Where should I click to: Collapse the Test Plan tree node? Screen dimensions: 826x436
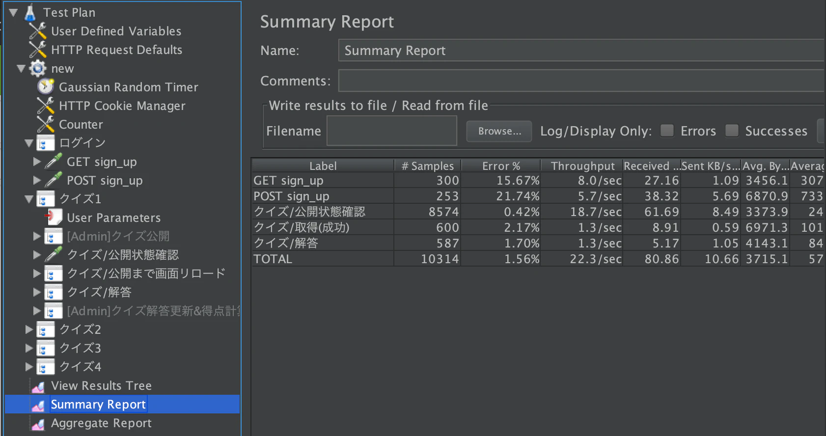13,13
